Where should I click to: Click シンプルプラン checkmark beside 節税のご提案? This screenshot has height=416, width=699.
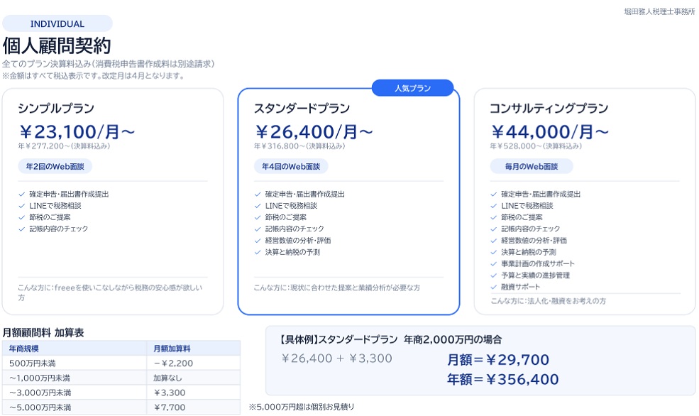(21, 218)
